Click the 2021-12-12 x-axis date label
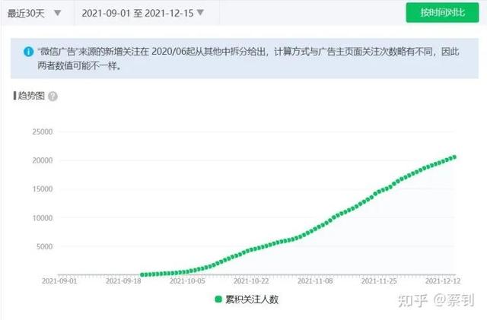This screenshot has height=320, width=487. click(x=444, y=280)
